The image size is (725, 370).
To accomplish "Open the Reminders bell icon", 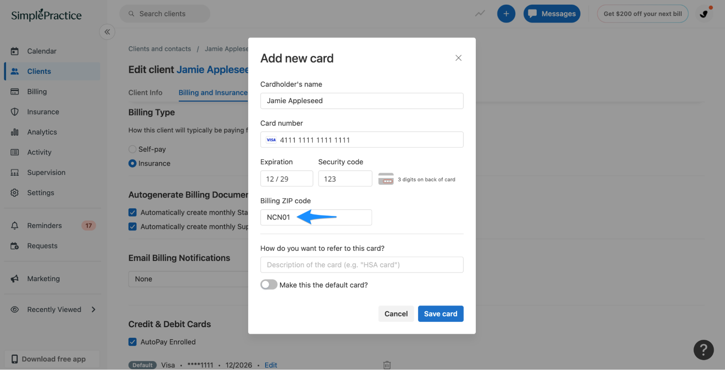I will [15, 226].
